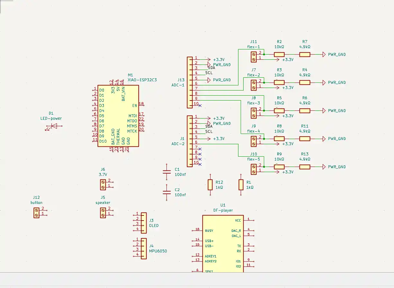This screenshot has height=288, width=394.
Task: Select resistor R3 symbol
Action: pyautogui.click(x=279, y=83)
